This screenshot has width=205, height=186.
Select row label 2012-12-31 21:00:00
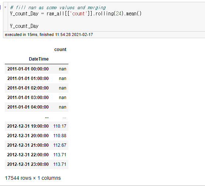(28, 145)
